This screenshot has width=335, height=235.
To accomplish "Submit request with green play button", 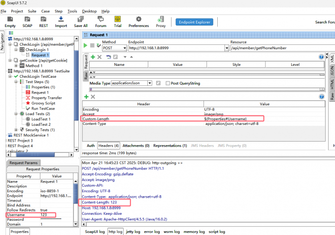I will tap(85, 45).
